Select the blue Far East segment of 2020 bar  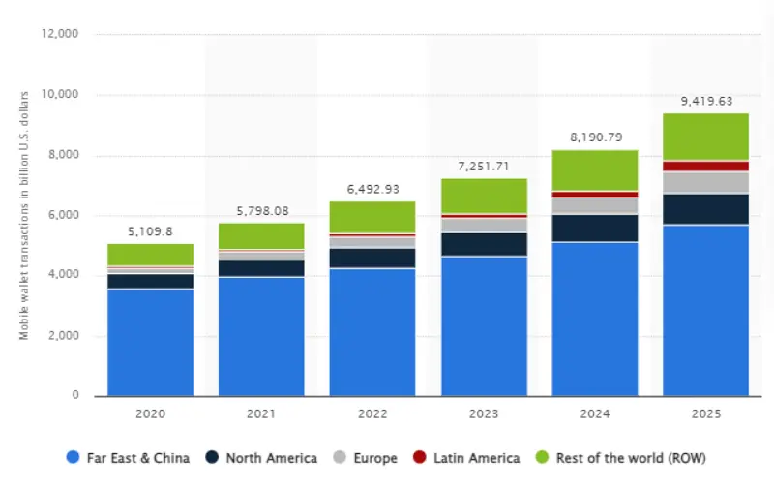coord(150,342)
